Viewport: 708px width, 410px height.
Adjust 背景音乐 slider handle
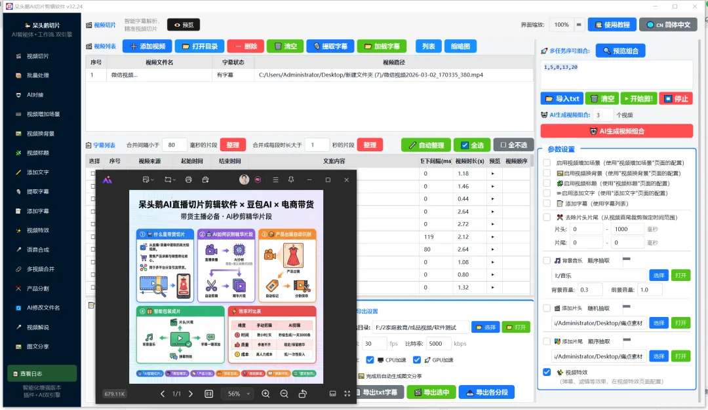[626, 259]
